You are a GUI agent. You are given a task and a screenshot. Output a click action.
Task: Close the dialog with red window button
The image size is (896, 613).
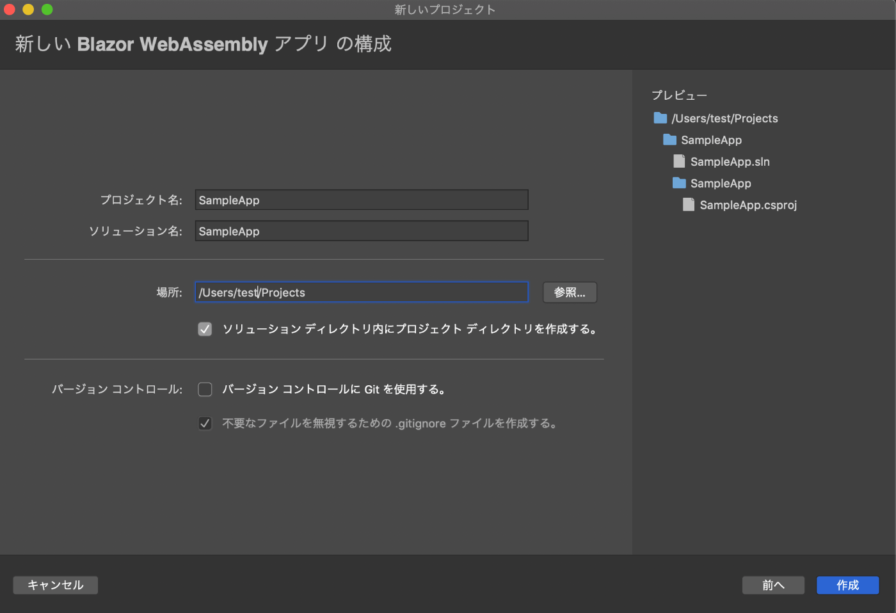tap(10, 9)
